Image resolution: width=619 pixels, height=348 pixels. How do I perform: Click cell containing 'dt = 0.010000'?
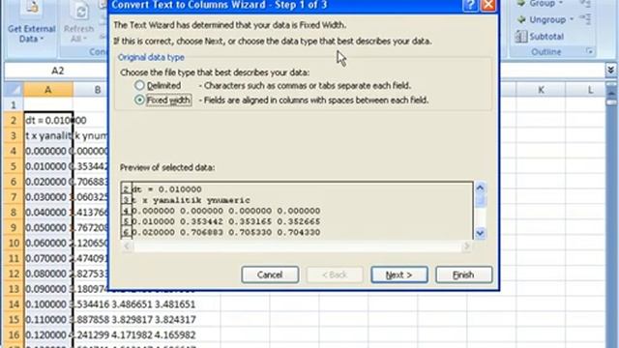point(48,120)
